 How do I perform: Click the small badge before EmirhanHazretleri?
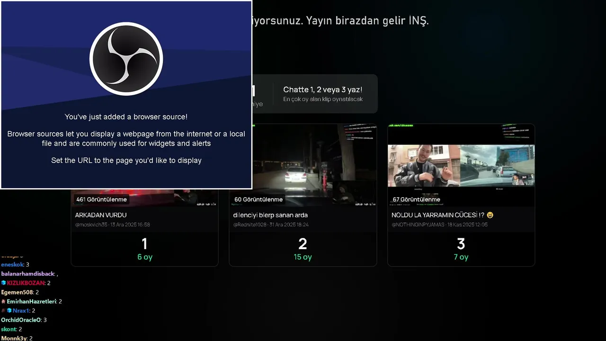pos(3,301)
